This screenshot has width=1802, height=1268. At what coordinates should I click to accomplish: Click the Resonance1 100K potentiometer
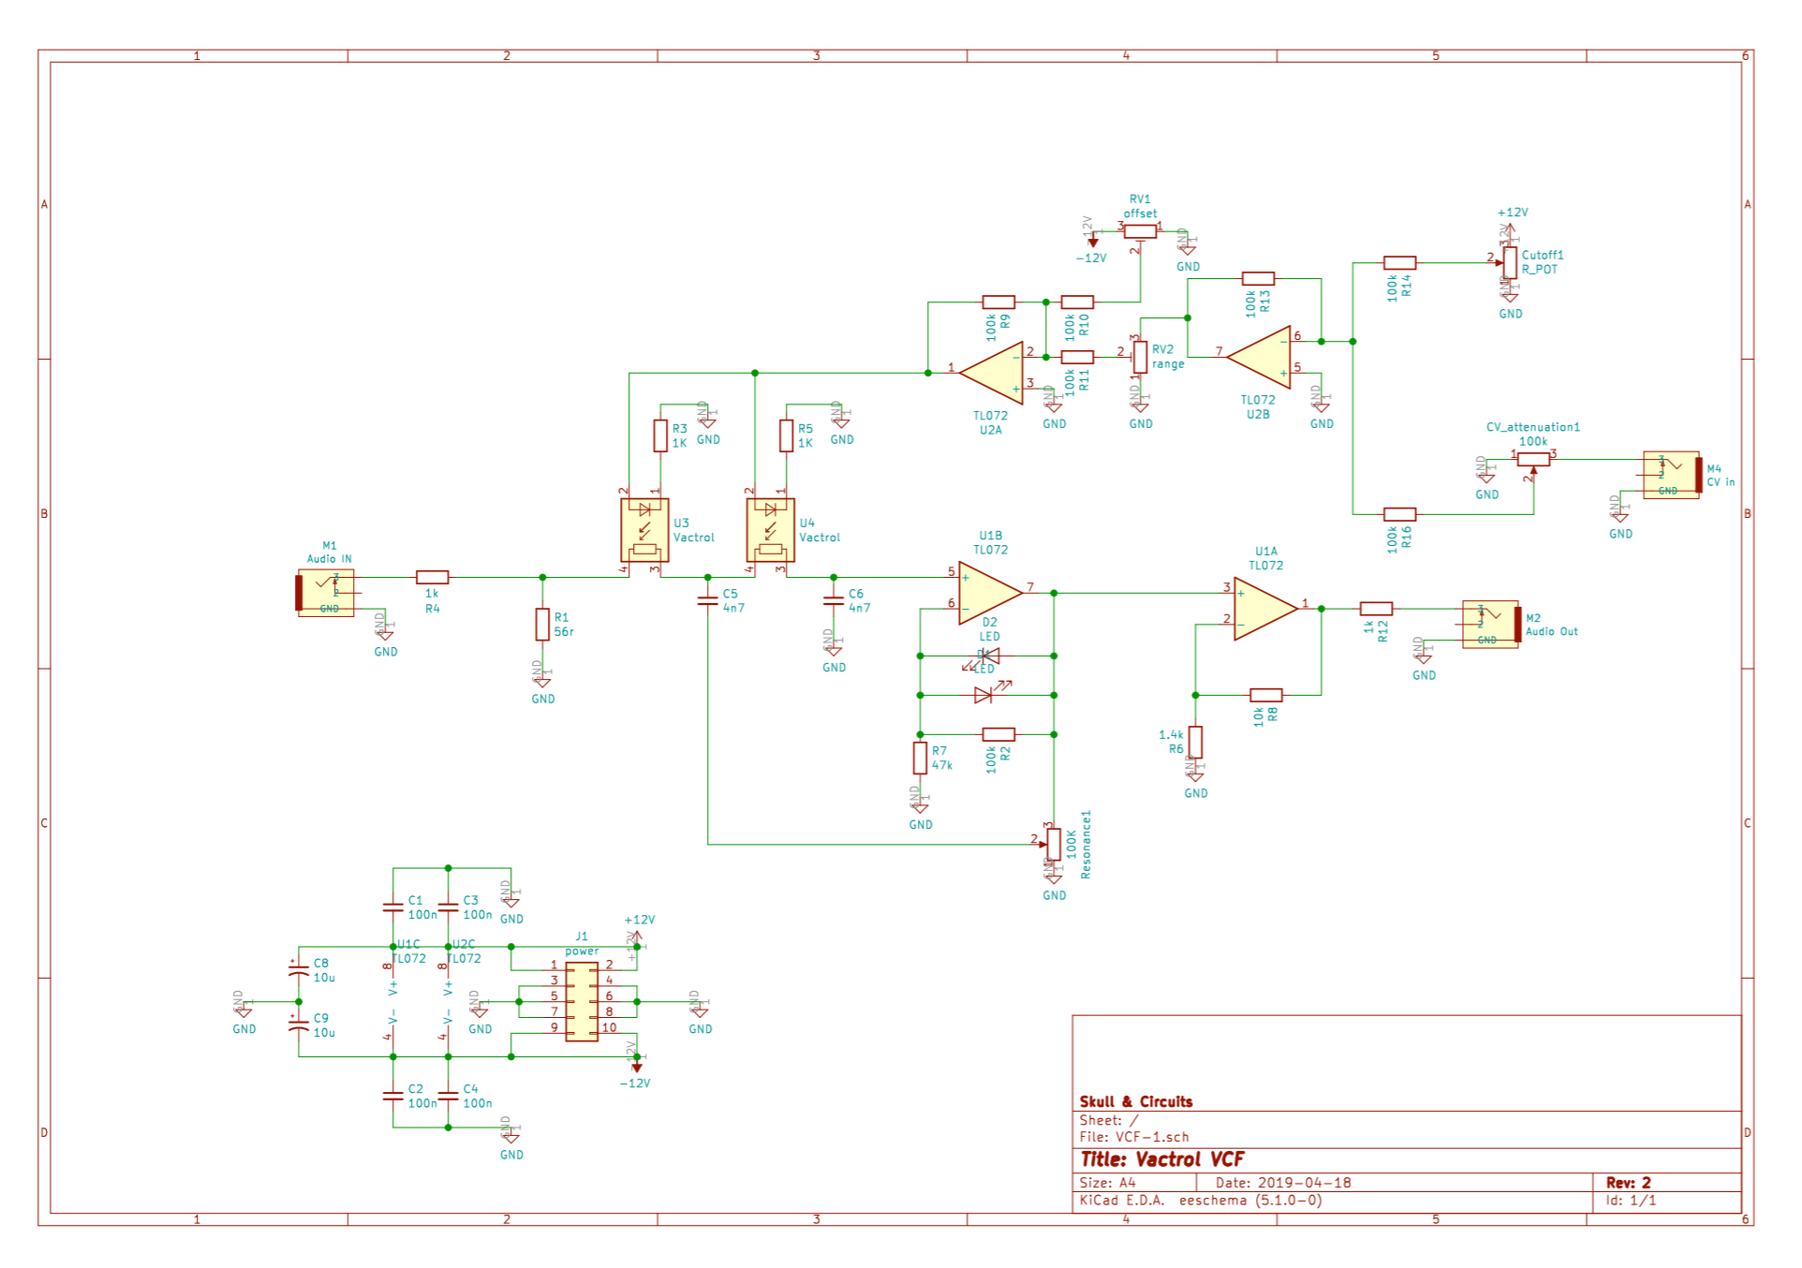tap(1054, 845)
